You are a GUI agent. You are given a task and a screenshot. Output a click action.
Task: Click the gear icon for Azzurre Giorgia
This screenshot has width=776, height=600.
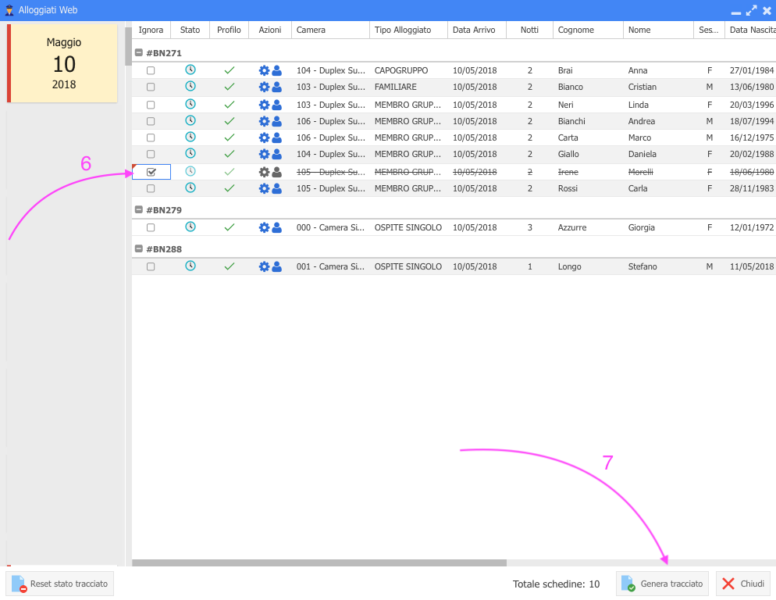[x=265, y=227]
